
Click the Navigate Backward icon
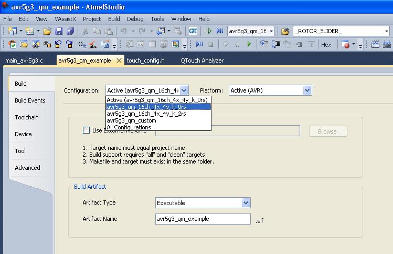click(x=161, y=31)
